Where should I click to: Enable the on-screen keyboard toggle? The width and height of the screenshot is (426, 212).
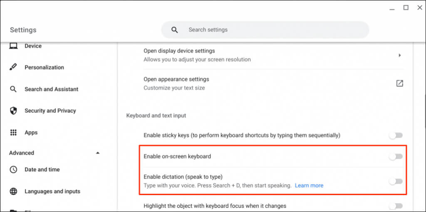coord(396,156)
